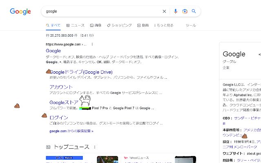Click the lone poop emoji in left margin
261x163 pixels.
click(x=17, y=106)
